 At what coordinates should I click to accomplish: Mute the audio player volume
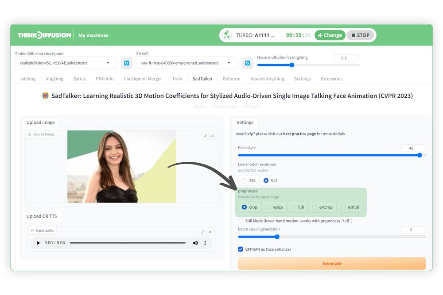click(x=195, y=243)
